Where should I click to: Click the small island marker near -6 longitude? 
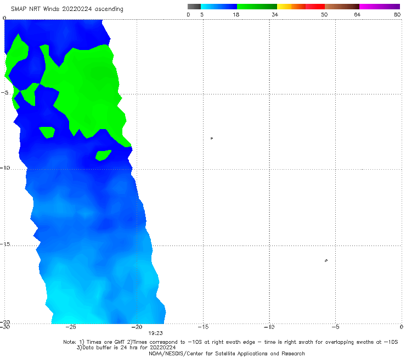point(326,260)
